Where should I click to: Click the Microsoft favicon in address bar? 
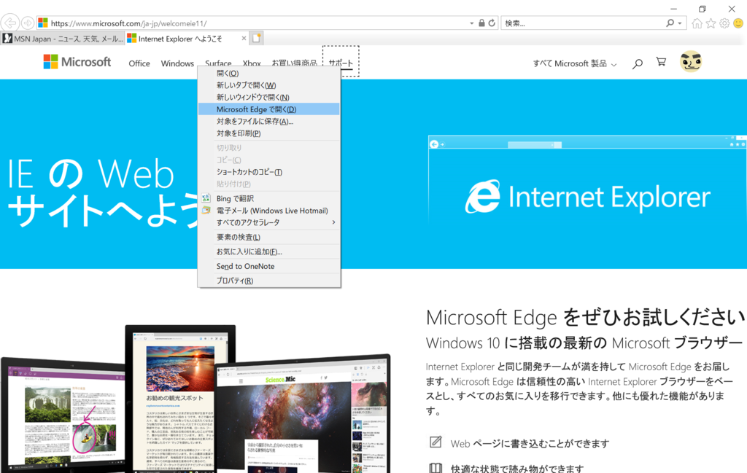[x=43, y=23]
